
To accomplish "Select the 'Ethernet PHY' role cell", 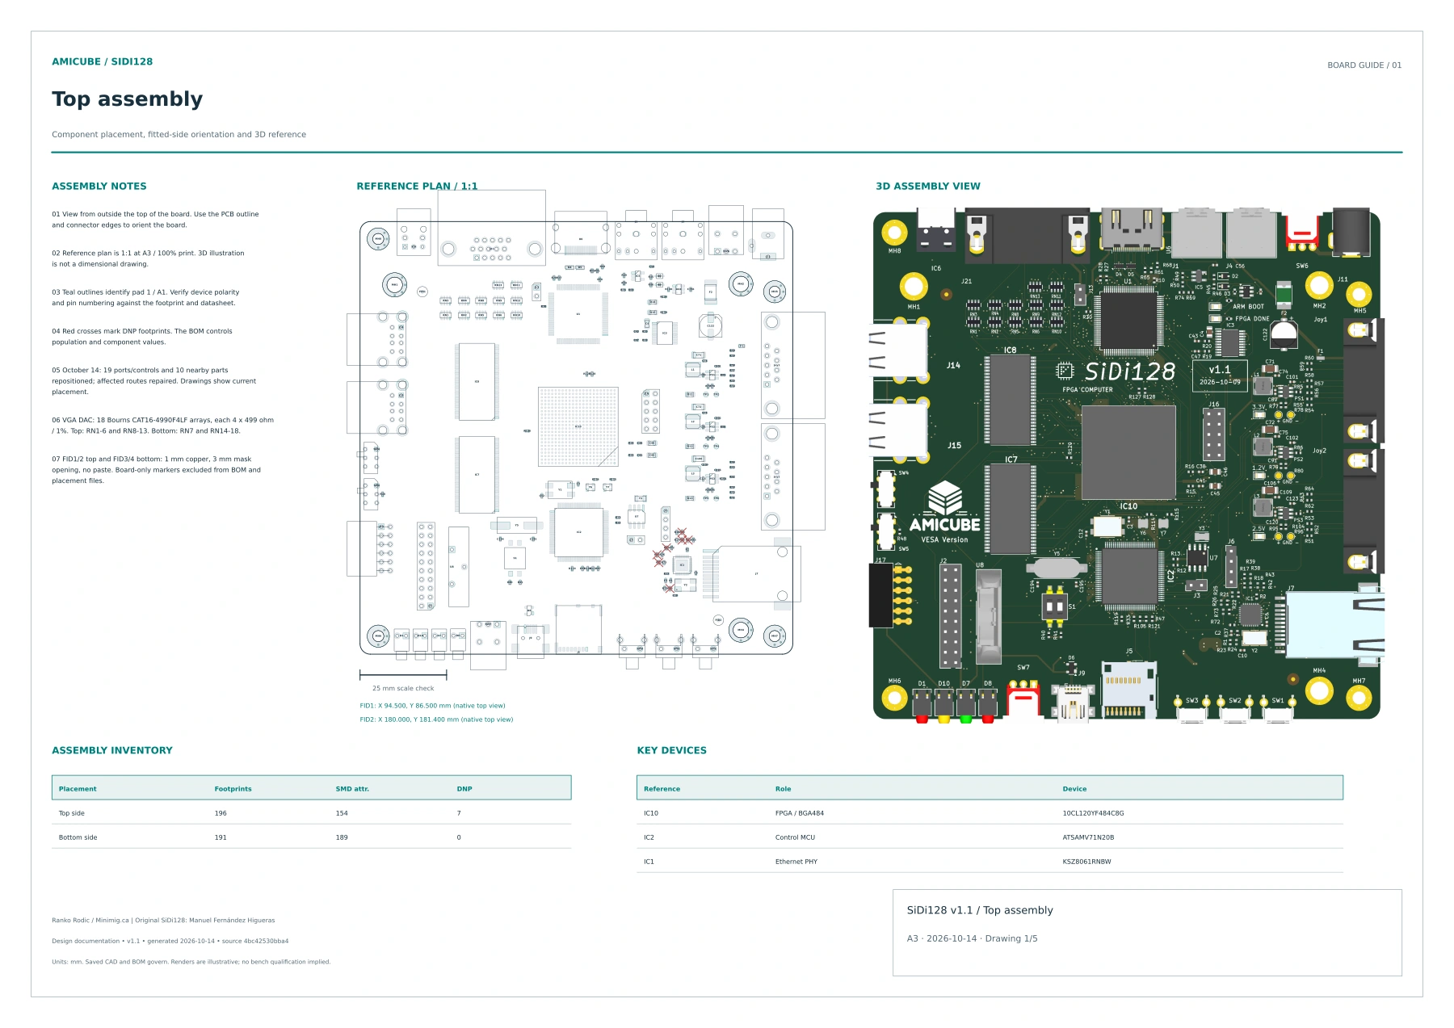I will point(796,862).
